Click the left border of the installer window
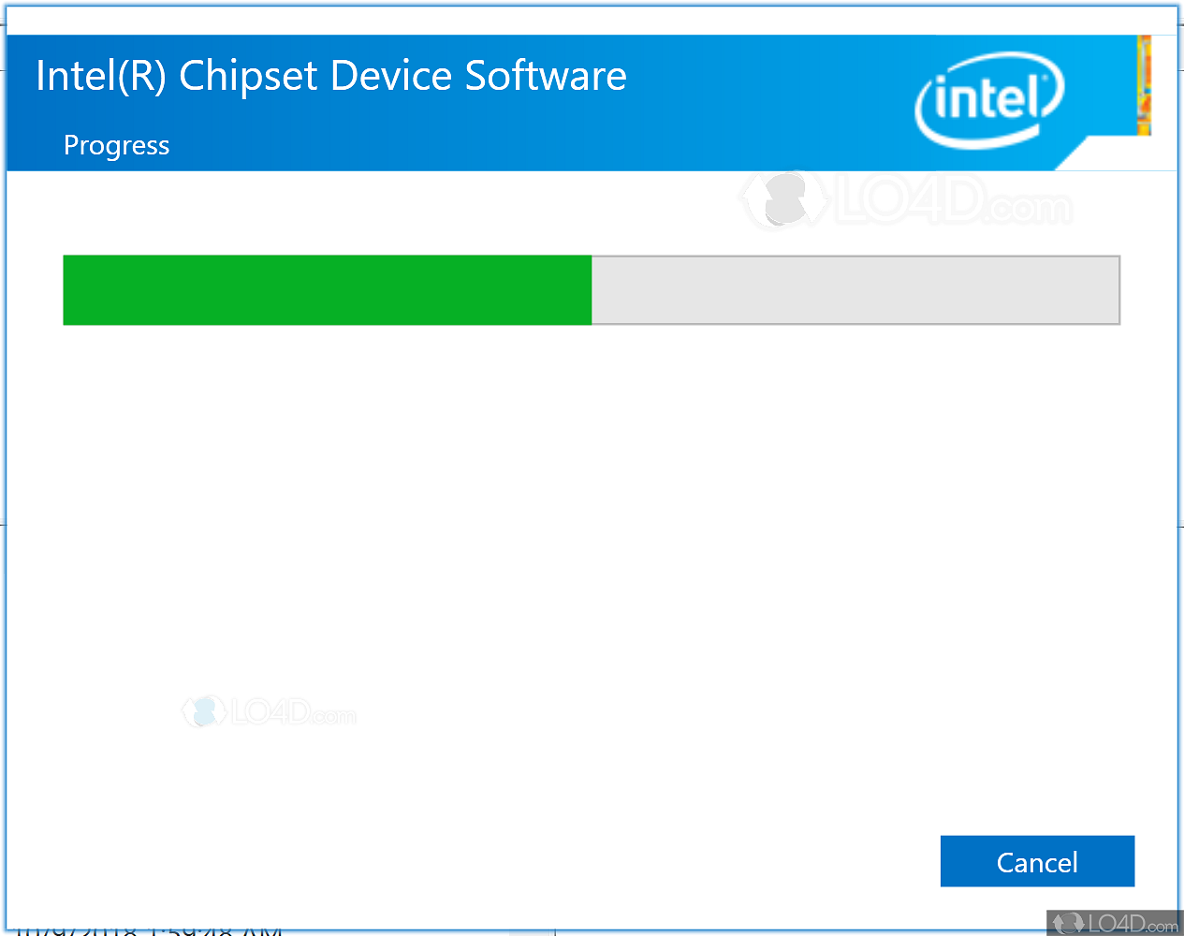This screenshot has width=1184, height=936. click(x=4, y=468)
